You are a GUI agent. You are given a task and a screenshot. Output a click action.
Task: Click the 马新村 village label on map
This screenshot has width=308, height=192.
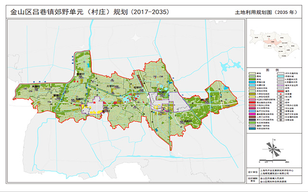click(x=79, y=99)
